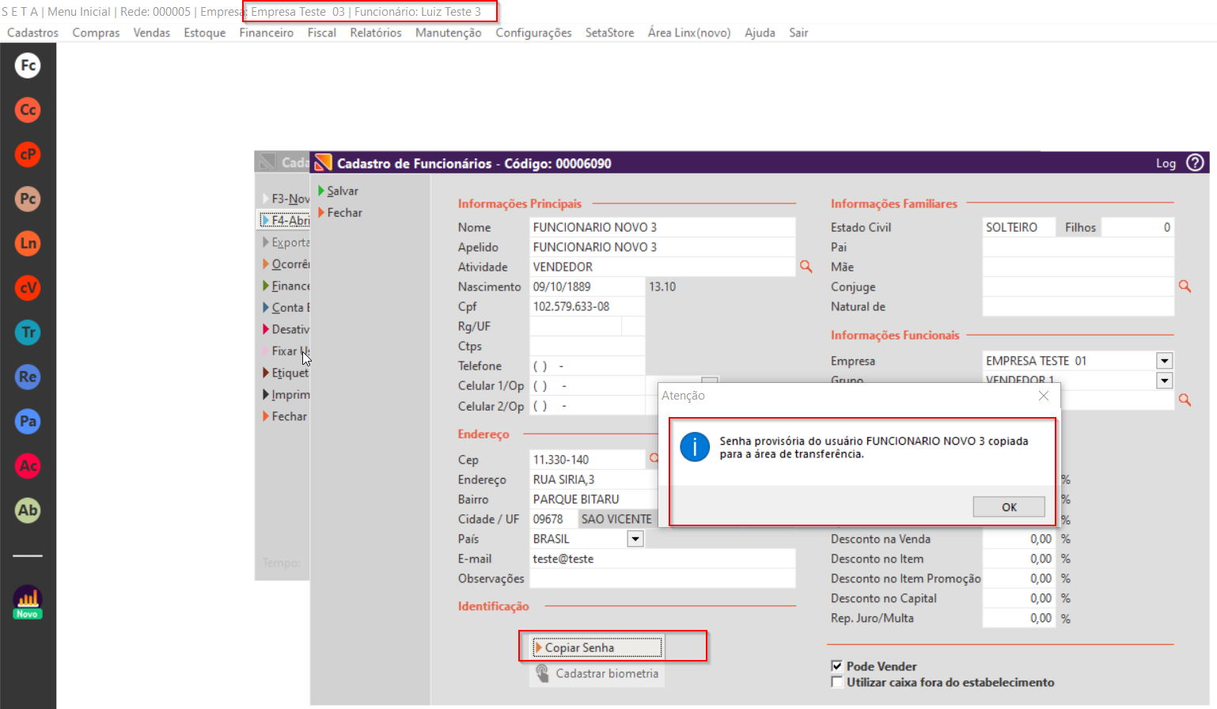Click F4-Abrir in the background window
This screenshot has height=709, width=1217.
286,220
